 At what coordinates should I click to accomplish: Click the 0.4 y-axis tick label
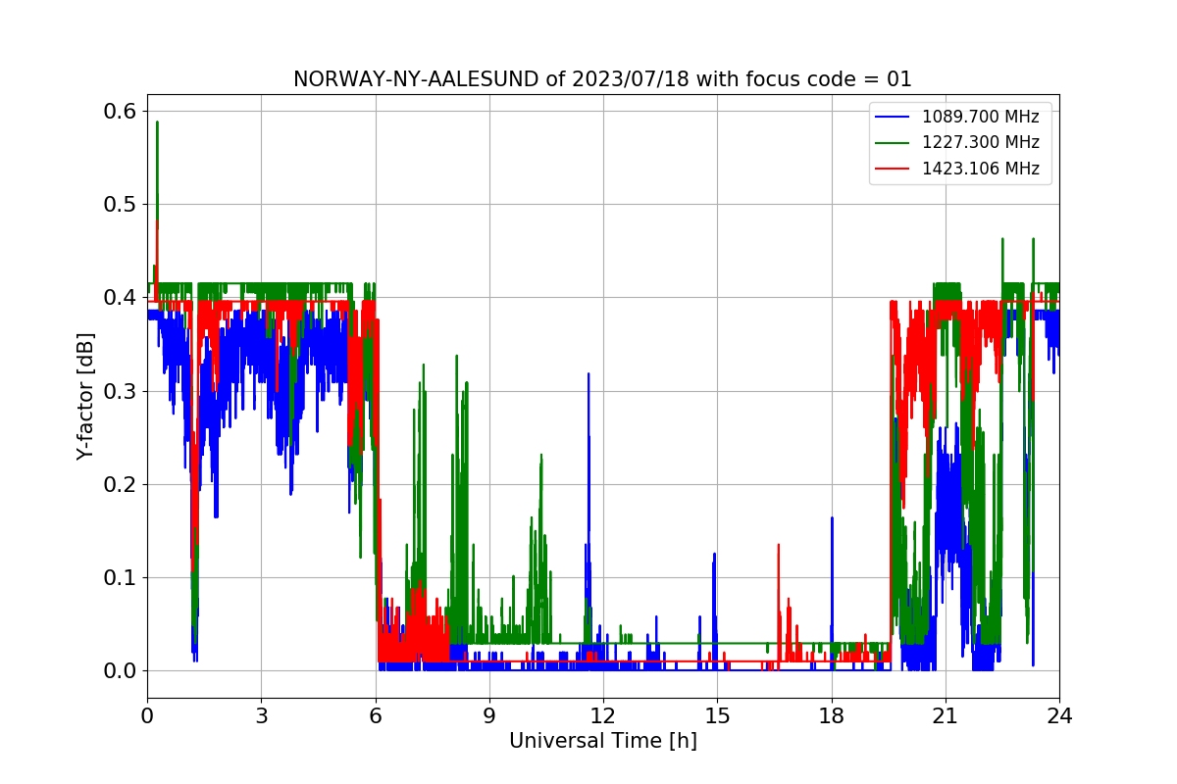coord(121,298)
